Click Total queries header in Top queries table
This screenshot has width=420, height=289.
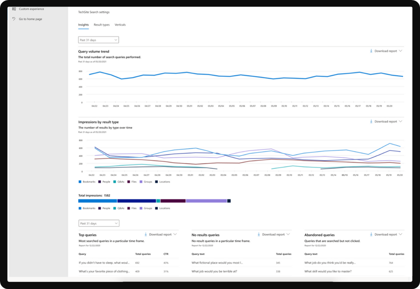(x=143, y=254)
